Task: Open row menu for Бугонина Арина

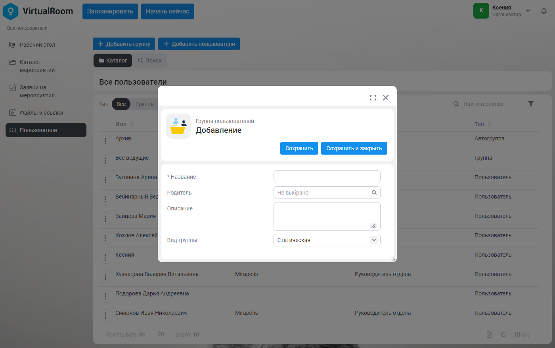Action: tap(105, 180)
